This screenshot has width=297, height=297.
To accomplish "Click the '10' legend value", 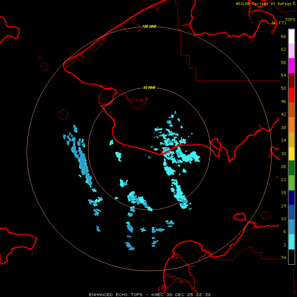I will [283, 219].
